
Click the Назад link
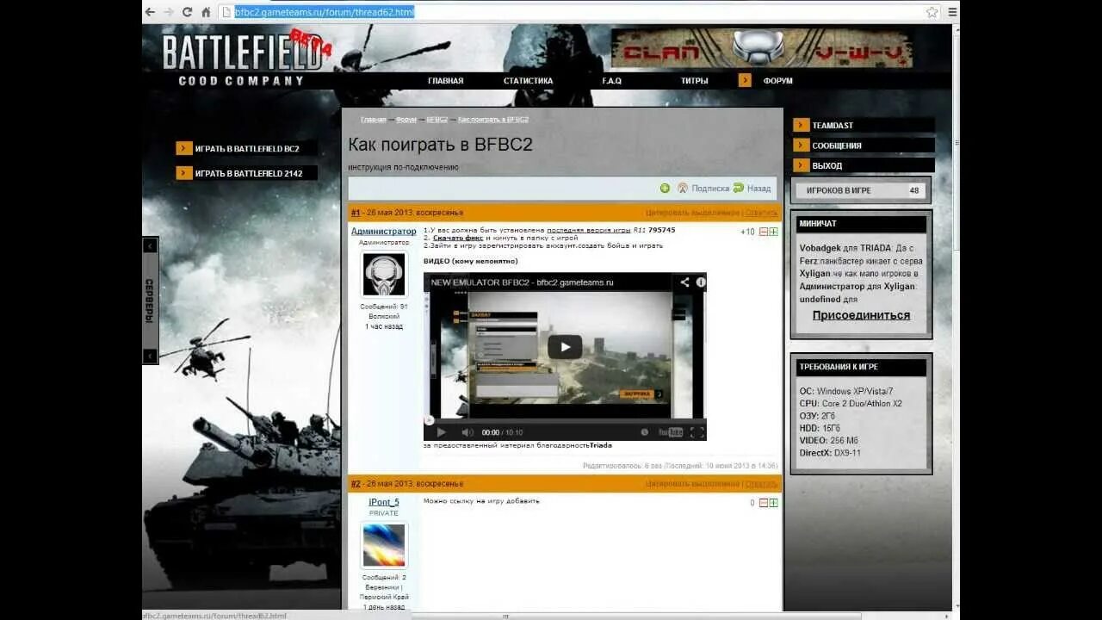pyautogui.click(x=759, y=188)
